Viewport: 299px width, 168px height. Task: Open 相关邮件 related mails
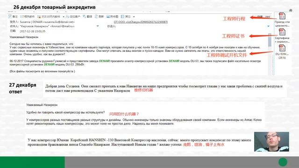pyautogui.click(x=27, y=17)
